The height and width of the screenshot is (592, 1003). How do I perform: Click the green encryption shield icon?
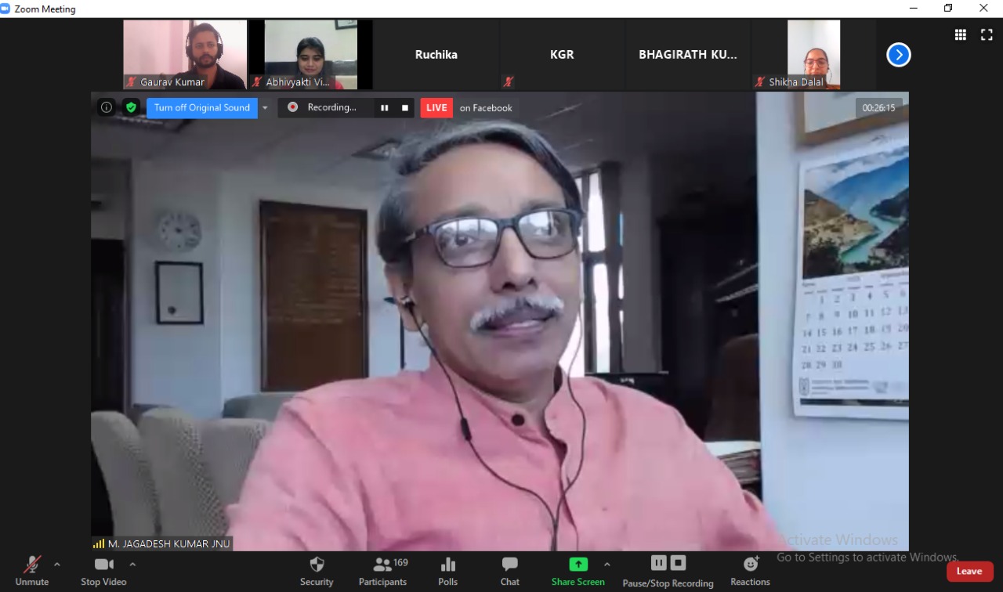pos(131,108)
